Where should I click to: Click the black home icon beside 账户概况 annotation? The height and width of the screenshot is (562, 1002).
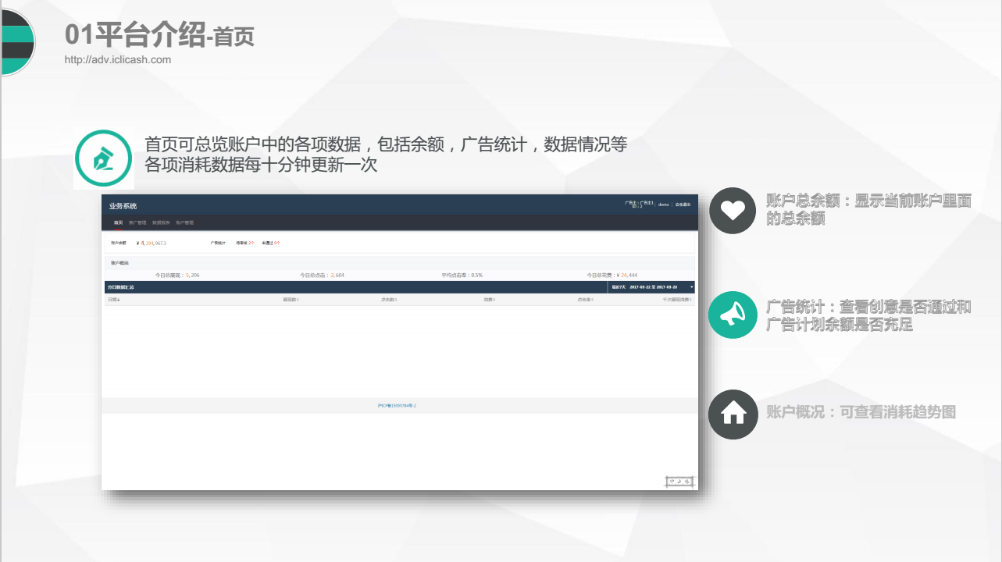click(732, 414)
